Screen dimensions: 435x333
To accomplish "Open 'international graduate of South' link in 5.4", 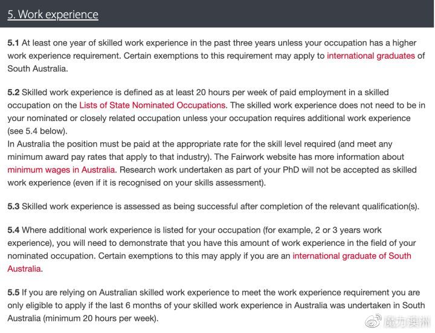I will pyautogui.click(x=352, y=256).
